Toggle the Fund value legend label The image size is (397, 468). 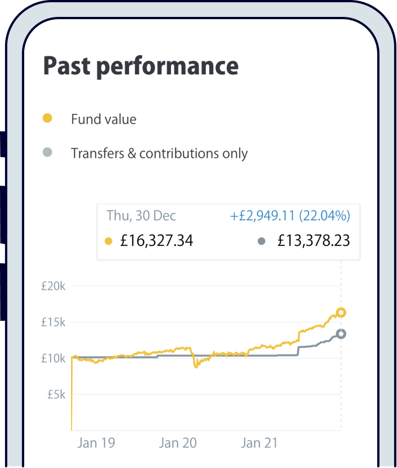pos(104,120)
